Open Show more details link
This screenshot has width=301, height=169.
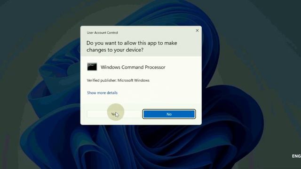pos(102,93)
